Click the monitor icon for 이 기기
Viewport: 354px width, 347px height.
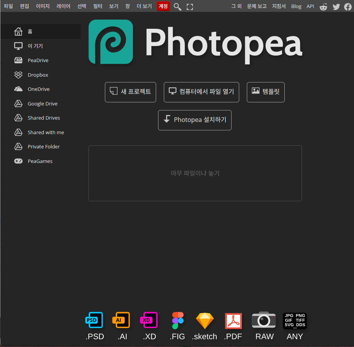pyautogui.click(x=18, y=46)
